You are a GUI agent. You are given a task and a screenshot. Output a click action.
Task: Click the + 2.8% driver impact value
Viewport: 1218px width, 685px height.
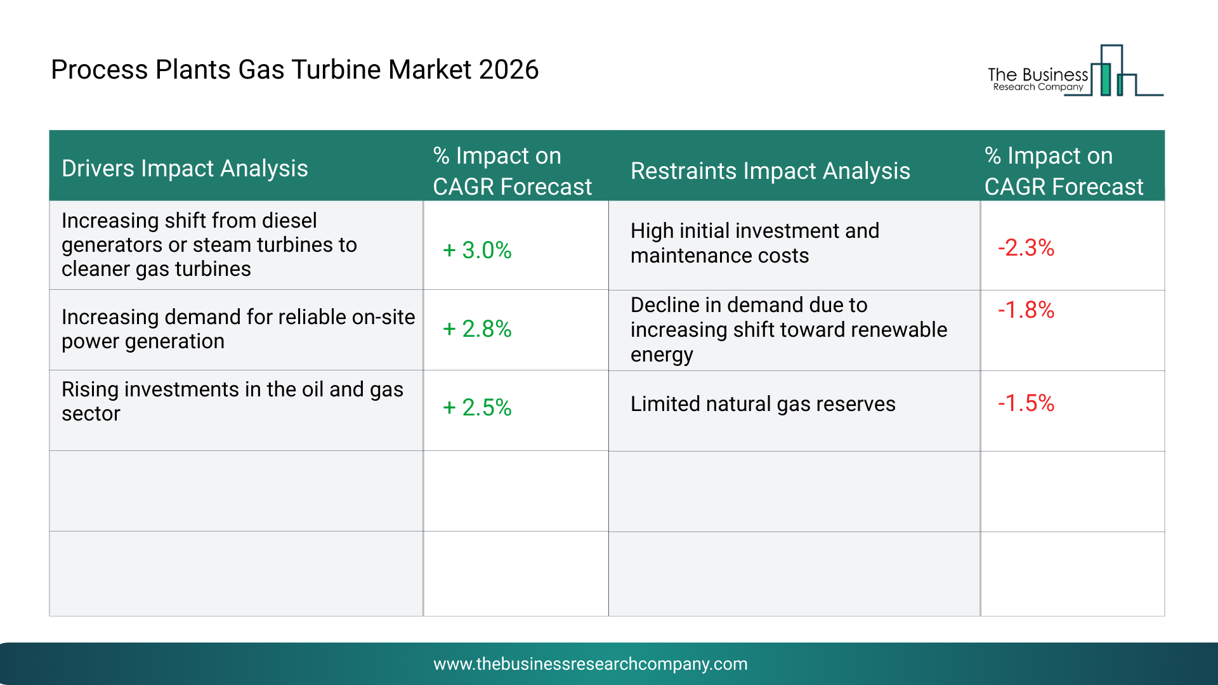pos(477,329)
